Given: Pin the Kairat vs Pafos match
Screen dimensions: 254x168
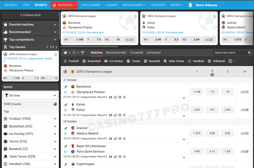Looking at the screenshot, I should (65, 105).
